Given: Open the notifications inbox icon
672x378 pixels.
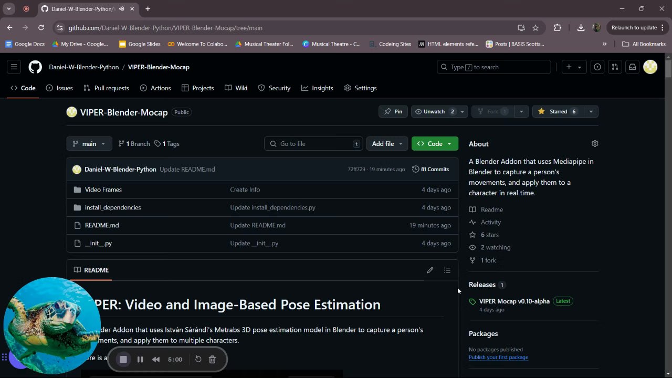Looking at the screenshot, I should (633, 67).
